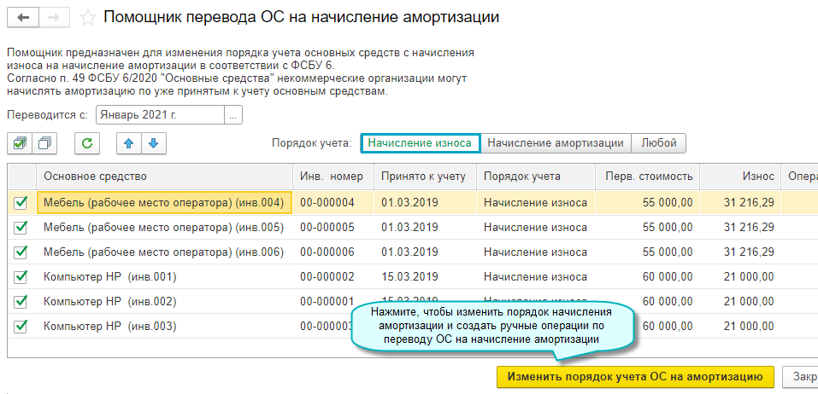The image size is (818, 394).
Task: Move the selected row up
Action: [129, 143]
